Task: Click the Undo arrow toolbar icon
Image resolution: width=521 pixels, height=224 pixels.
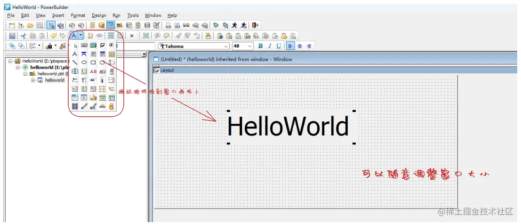Action: tap(54, 36)
